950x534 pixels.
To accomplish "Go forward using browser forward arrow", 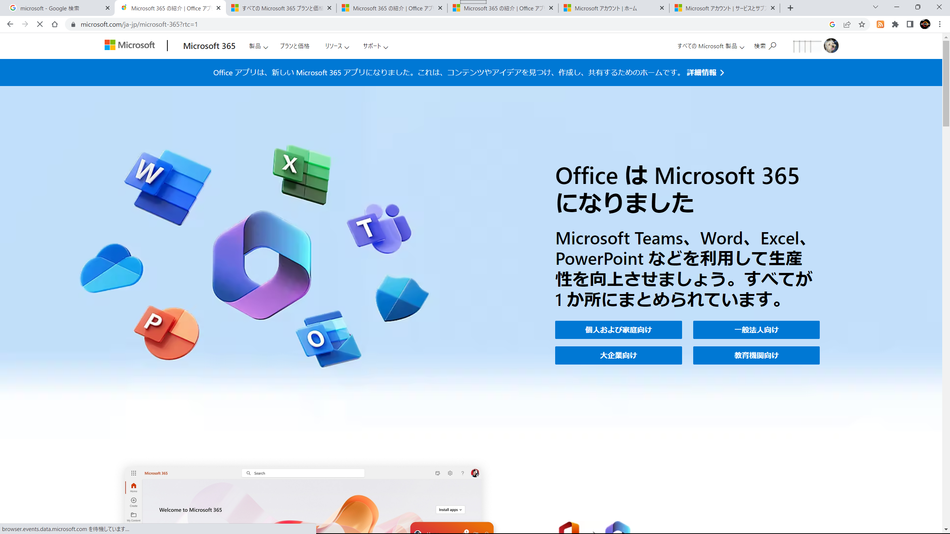I will [x=25, y=24].
